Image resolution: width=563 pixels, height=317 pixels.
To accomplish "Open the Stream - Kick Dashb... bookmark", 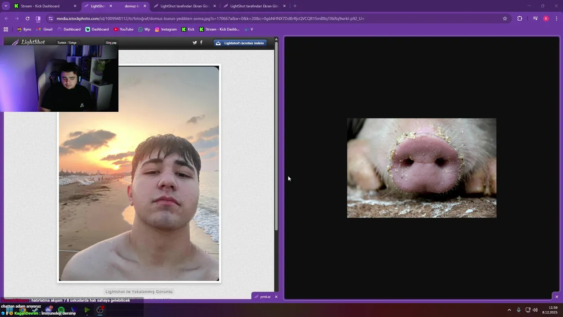I will point(219,29).
